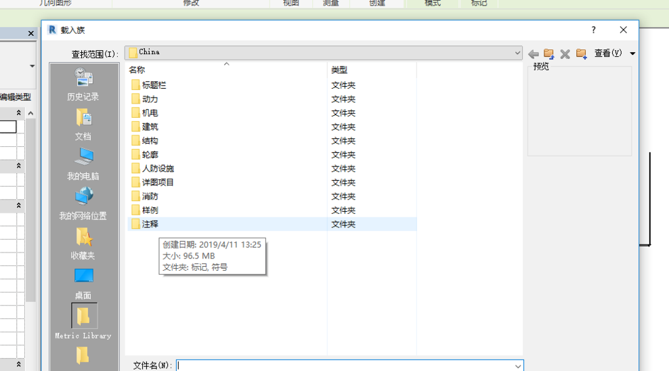Open the 查看 view options dropdown arrow
669x371 pixels.
pos(632,53)
